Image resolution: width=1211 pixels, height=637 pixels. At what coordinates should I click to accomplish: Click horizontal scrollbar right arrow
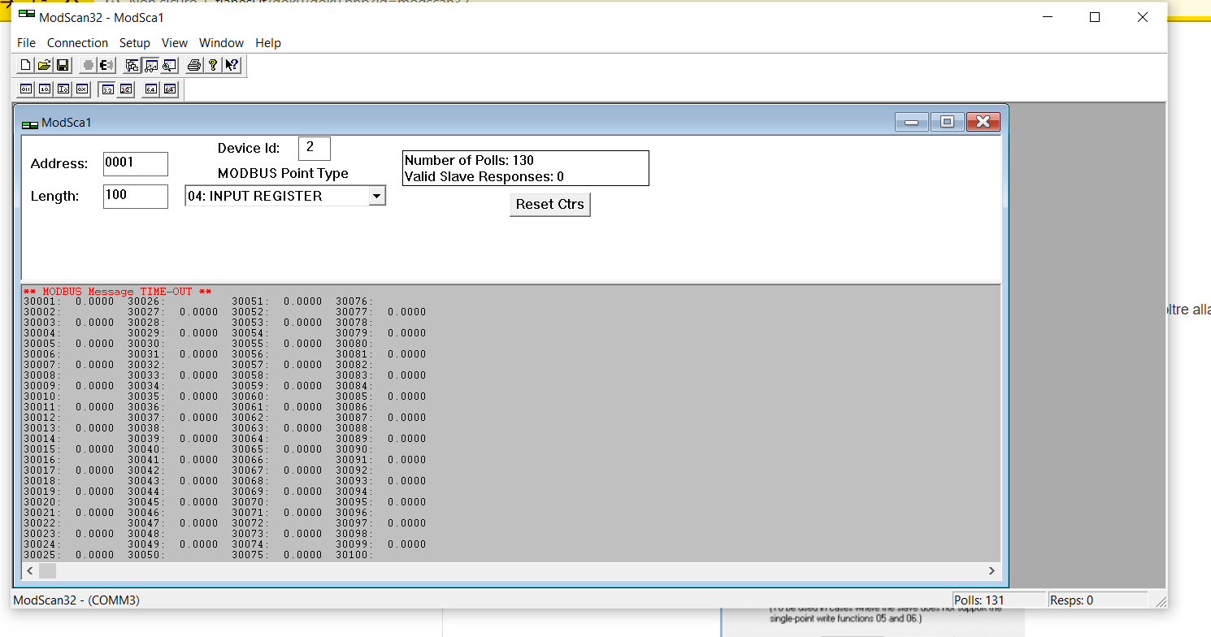[x=992, y=571]
